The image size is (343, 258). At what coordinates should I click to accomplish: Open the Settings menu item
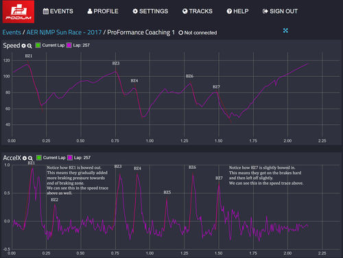150,11
